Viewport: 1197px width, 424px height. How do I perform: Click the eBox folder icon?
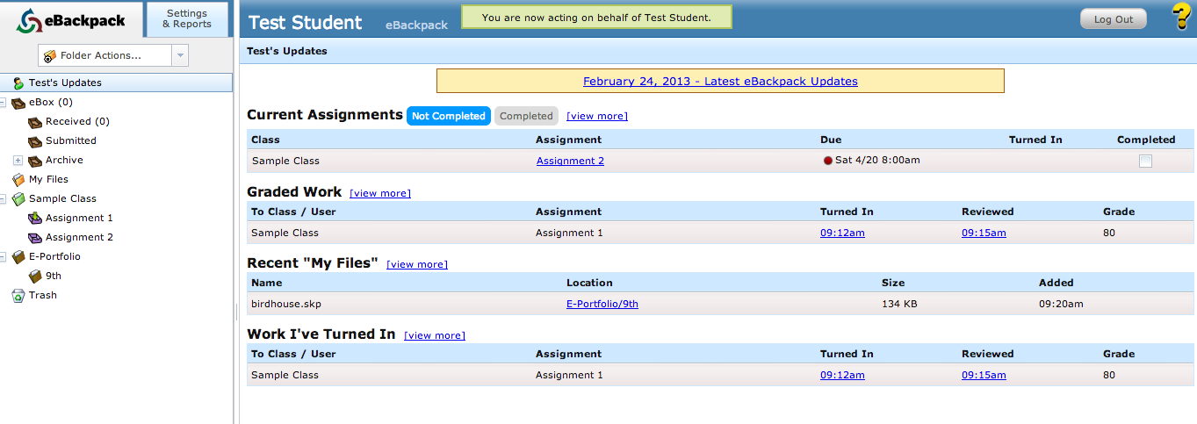(18, 103)
